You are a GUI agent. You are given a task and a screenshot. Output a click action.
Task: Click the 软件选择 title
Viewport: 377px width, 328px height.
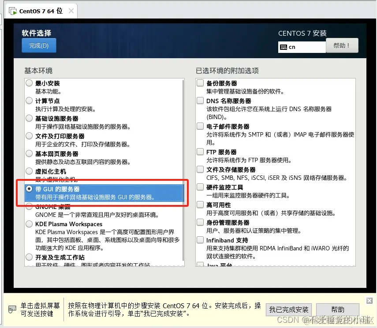point(37,33)
